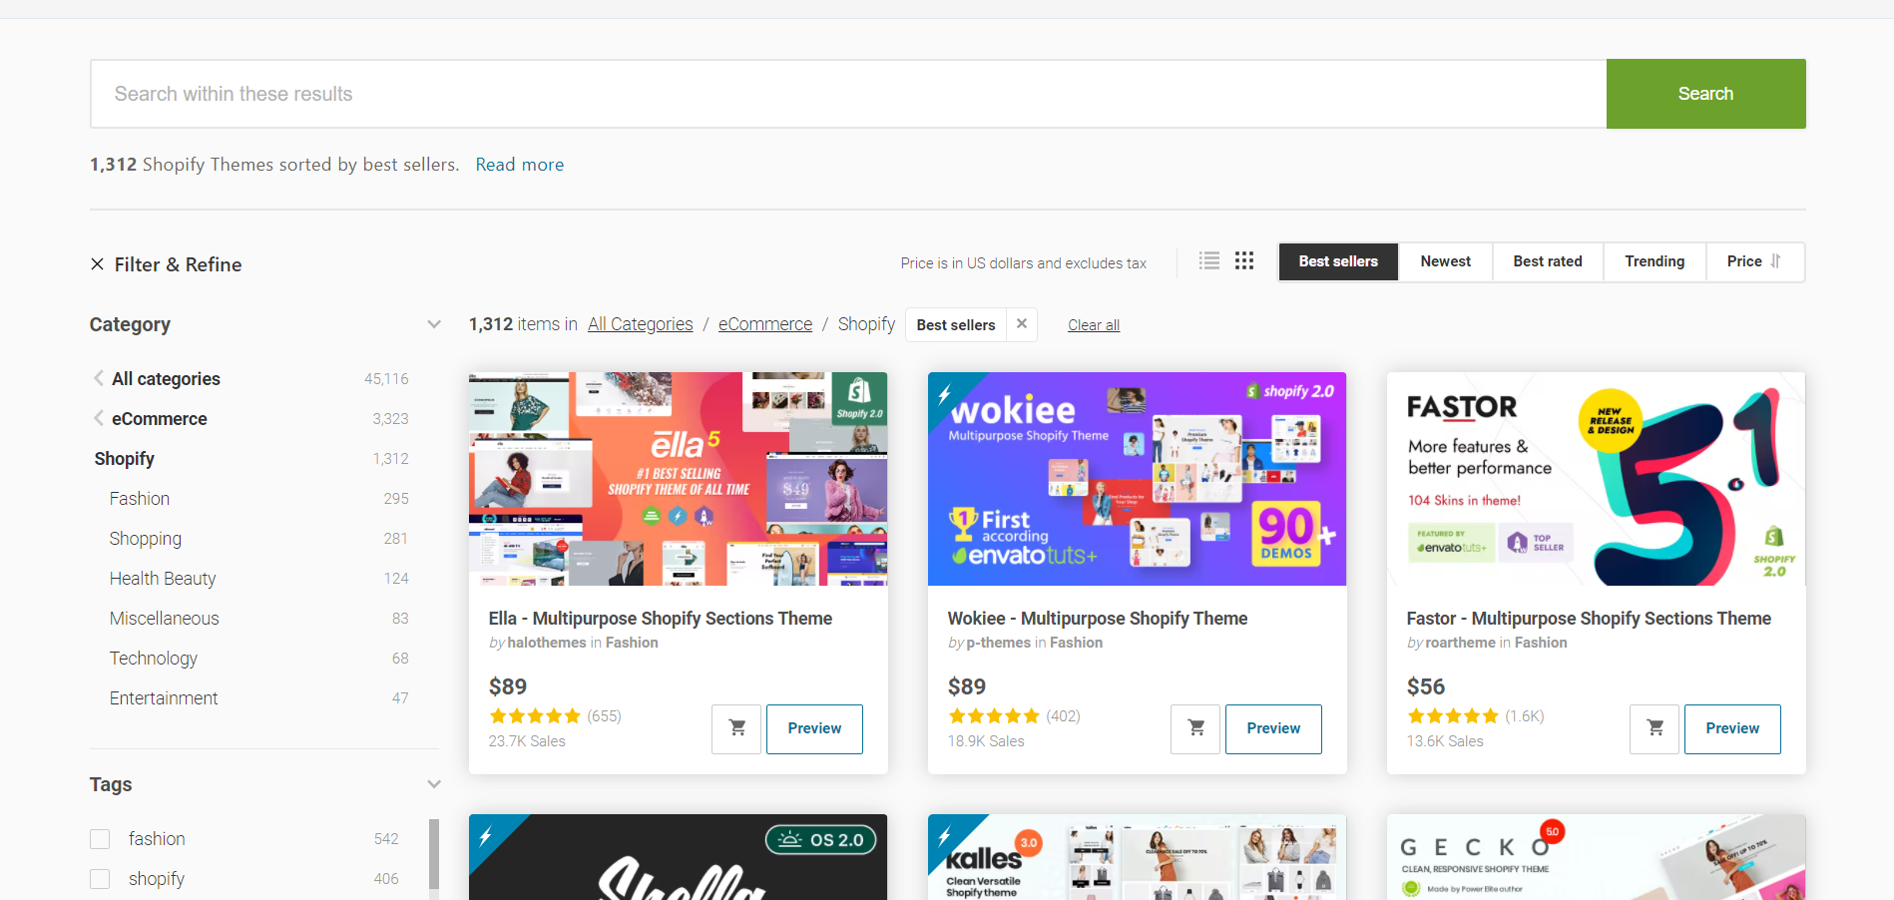Collapse the Tags section
The width and height of the screenshot is (1894, 900).
[x=434, y=784]
